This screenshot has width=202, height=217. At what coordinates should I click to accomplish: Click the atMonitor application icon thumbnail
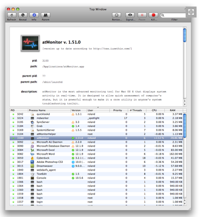30,43
